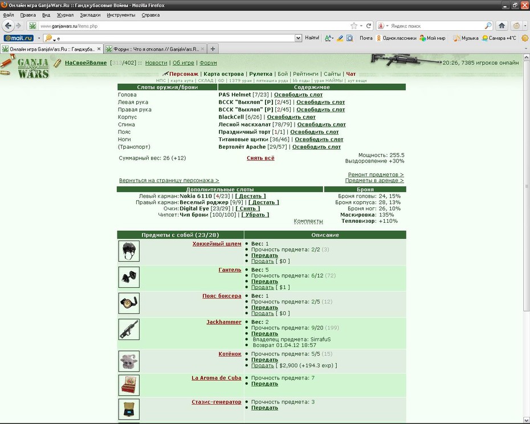The height and width of the screenshot is (424, 530).
Task: Open Мой мир toolbar shortcut
Action: [433, 38]
